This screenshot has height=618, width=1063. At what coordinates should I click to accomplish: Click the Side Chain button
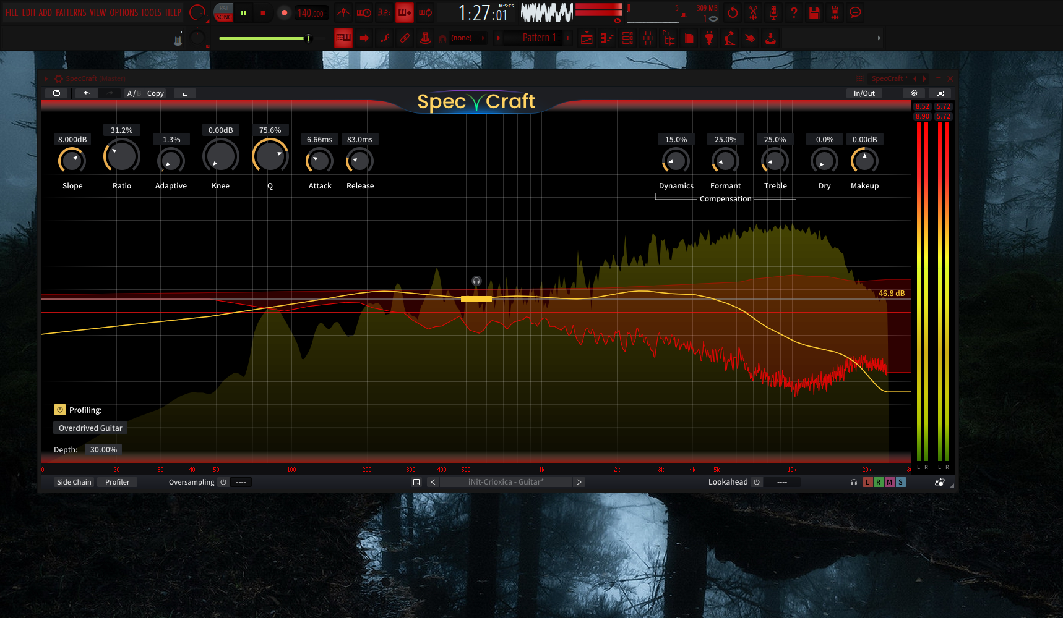(74, 482)
